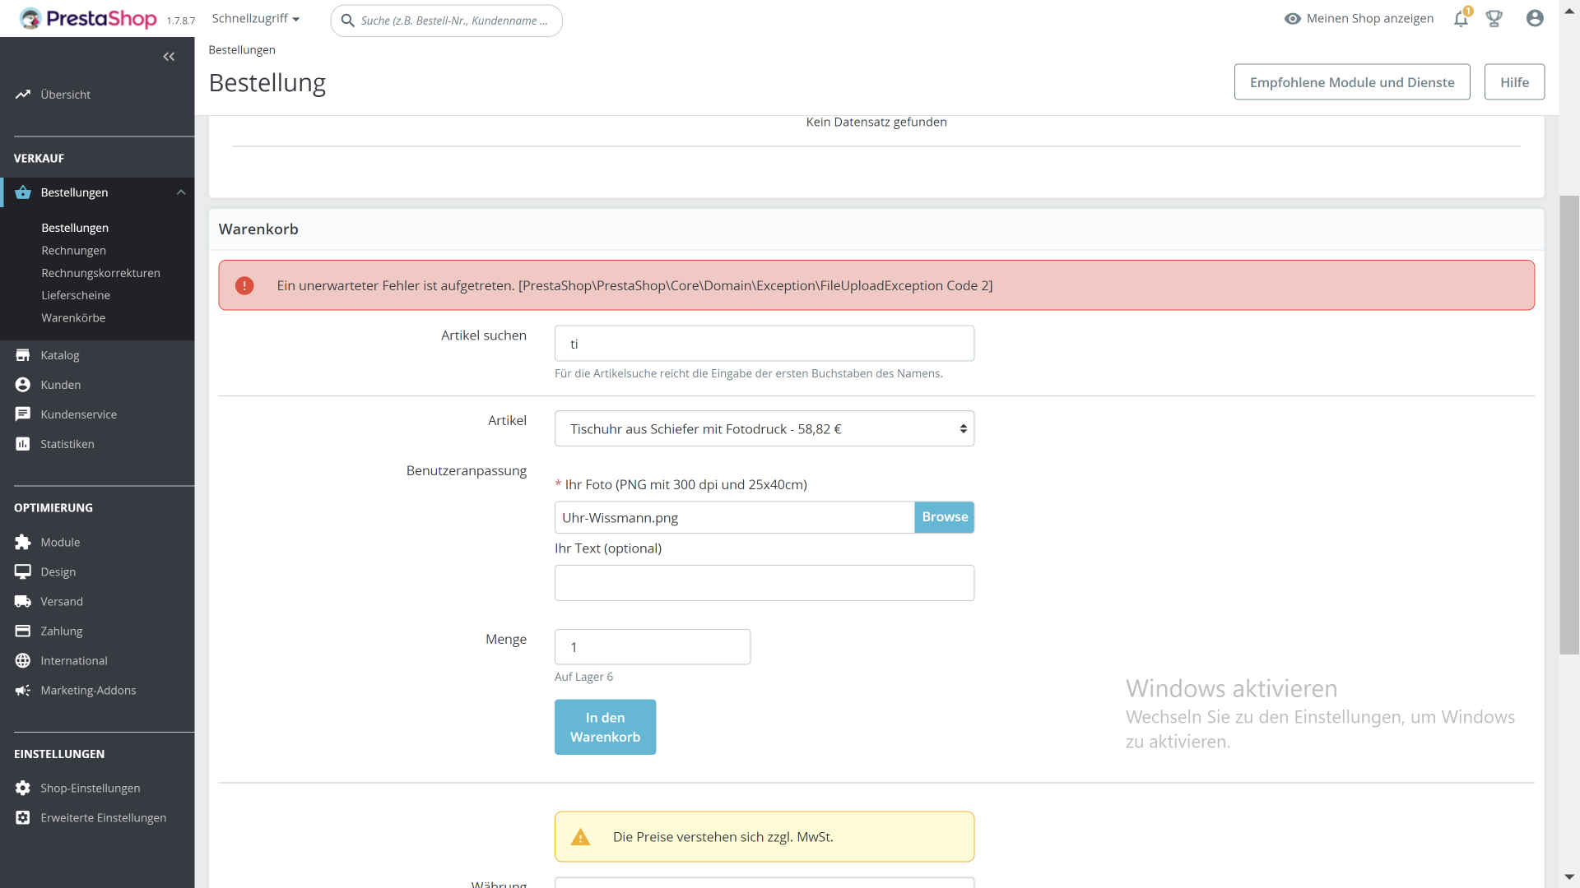Open the Artikel product select box
Image resolution: width=1580 pixels, height=888 pixels.
pos(764,429)
